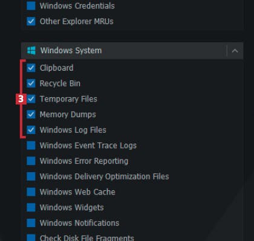
Task: Uncheck Other Explorer MRUs checkbox
Action: pyautogui.click(x=31, y=21)
